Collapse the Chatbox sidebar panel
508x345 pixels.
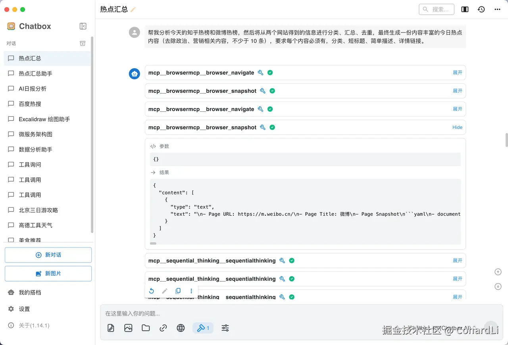coord(83,26)
